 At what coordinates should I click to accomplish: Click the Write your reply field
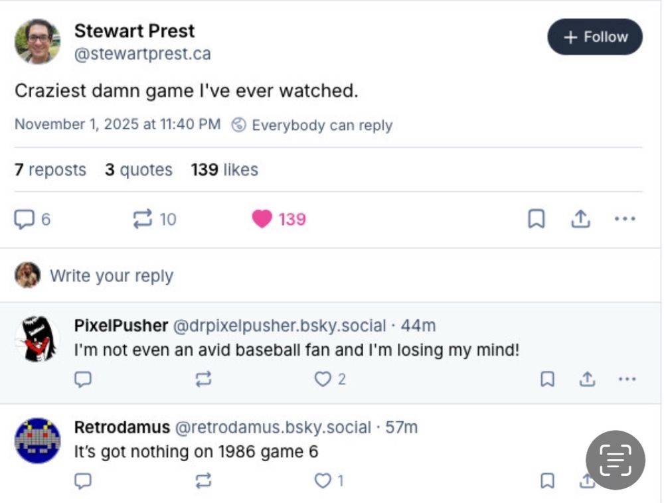112,275
